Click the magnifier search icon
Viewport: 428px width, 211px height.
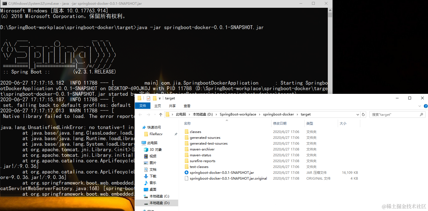[422, 114]
